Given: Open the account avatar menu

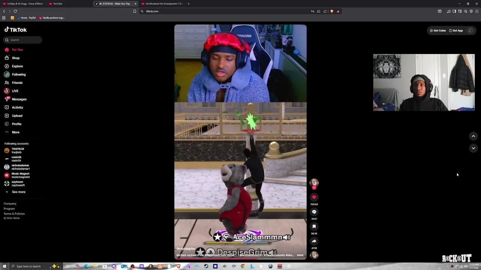Looking at the screenshot, I should 470,30.
